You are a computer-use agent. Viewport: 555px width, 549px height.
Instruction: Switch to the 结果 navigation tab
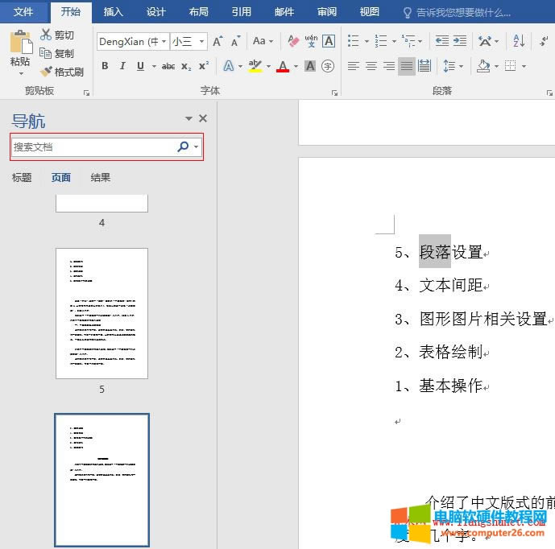click(101, 178)
